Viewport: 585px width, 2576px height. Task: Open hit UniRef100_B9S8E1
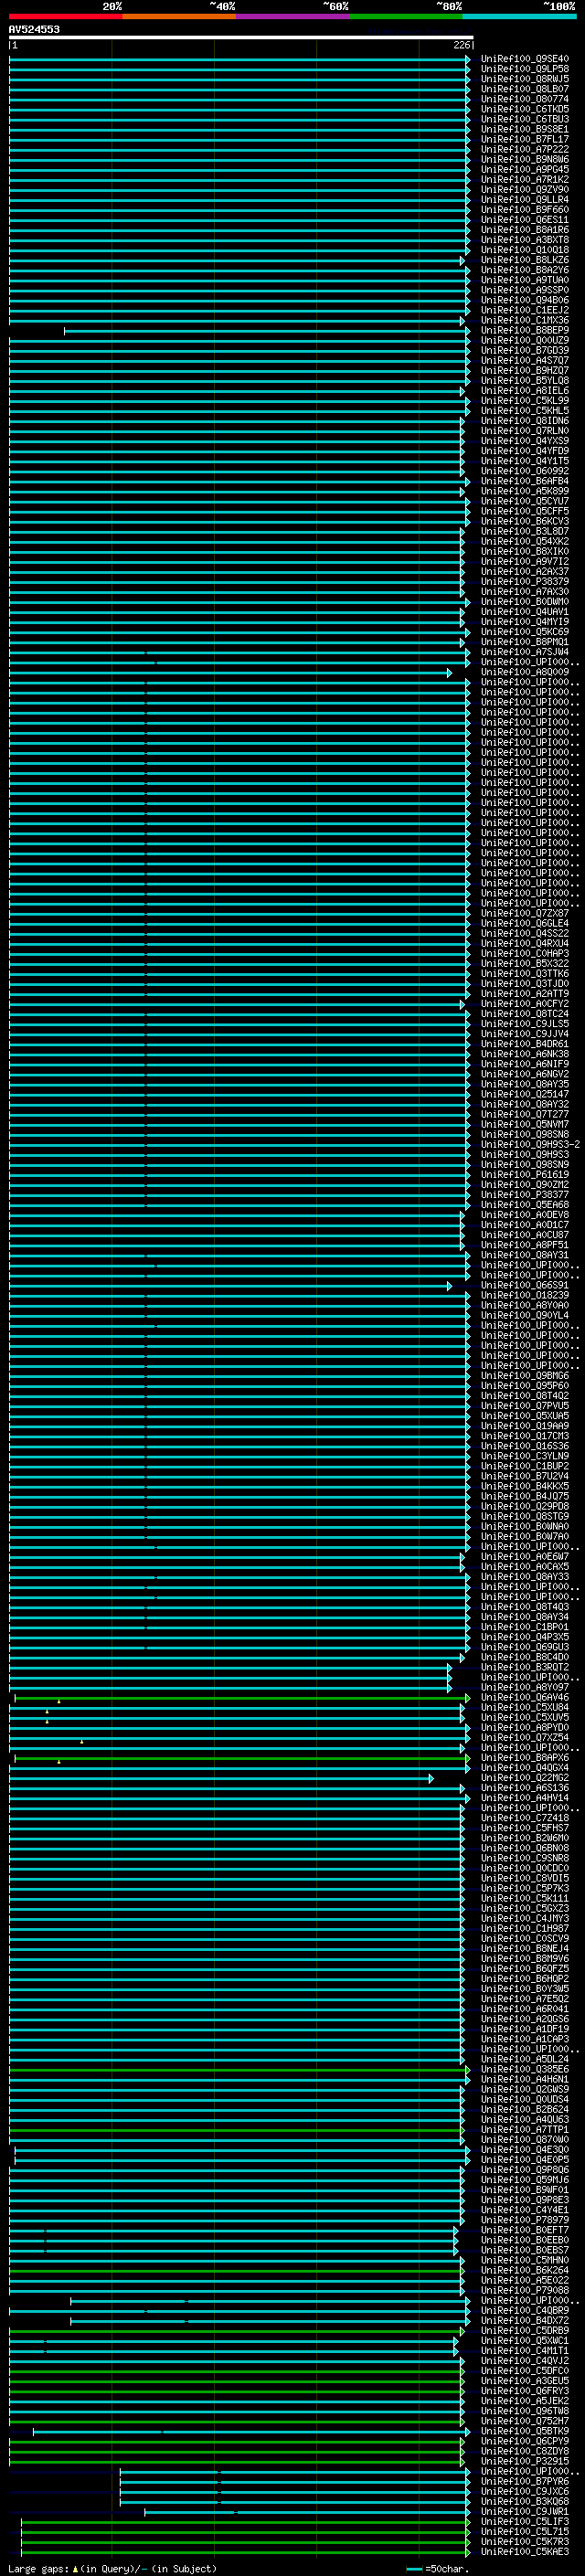pos(525,129)
